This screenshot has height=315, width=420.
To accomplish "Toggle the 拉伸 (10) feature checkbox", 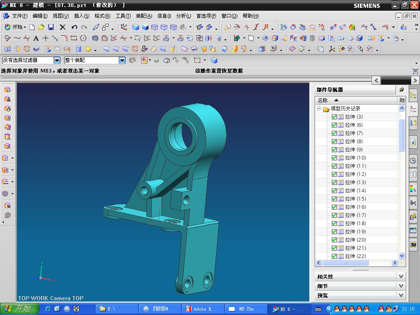I will pos(334,158).
